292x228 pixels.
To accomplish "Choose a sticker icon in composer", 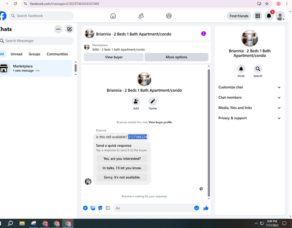I will click(100, 208).
